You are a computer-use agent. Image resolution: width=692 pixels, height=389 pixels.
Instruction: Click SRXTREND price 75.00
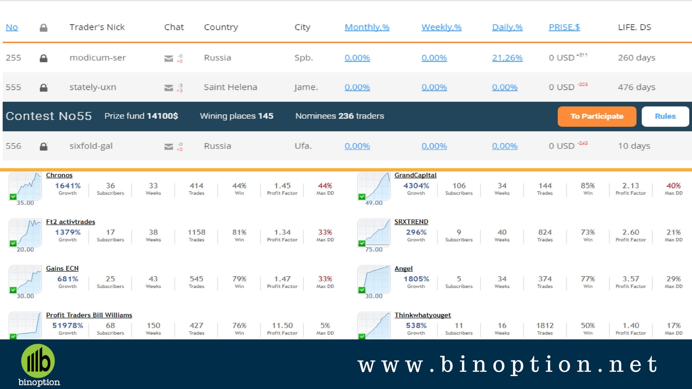pos(374,250)
